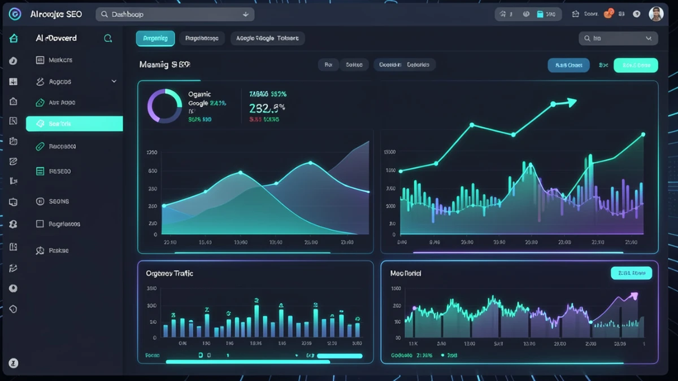This screenshot has width=678, height=381.
Task: Click the Organic Google donut chart
Action: [x=164, y=106]
